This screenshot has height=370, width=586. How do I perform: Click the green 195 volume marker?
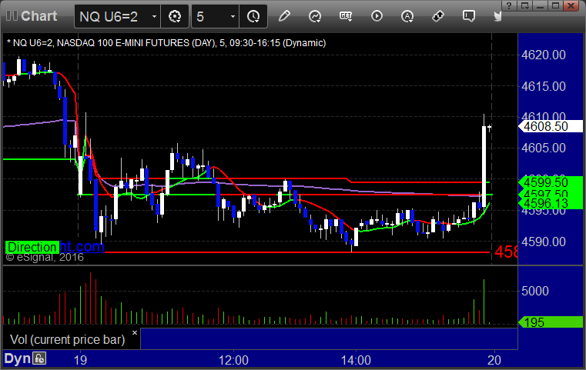pos(550,322)
